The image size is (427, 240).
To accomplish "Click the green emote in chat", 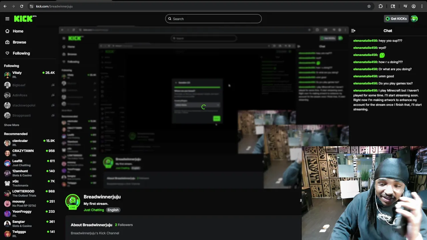I will tap(382, 55).
